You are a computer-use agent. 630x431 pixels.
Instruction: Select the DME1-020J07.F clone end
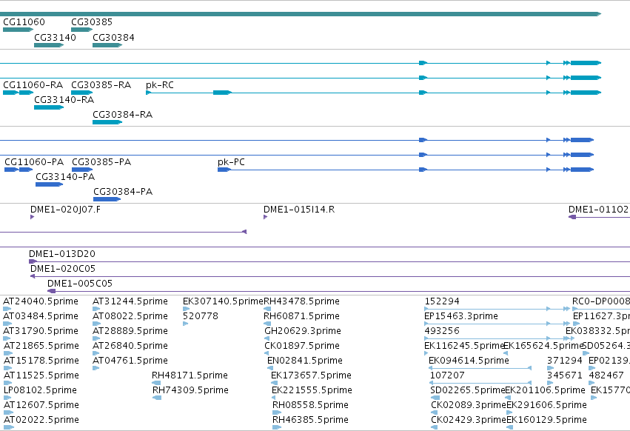[32, 217]
